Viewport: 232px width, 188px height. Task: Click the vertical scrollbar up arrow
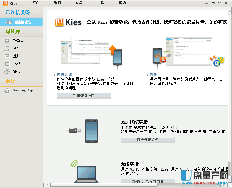click(x=229, y=11)
